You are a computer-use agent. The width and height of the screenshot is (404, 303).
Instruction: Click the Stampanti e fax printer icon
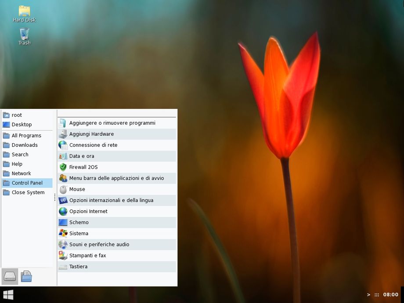(63, 256)
